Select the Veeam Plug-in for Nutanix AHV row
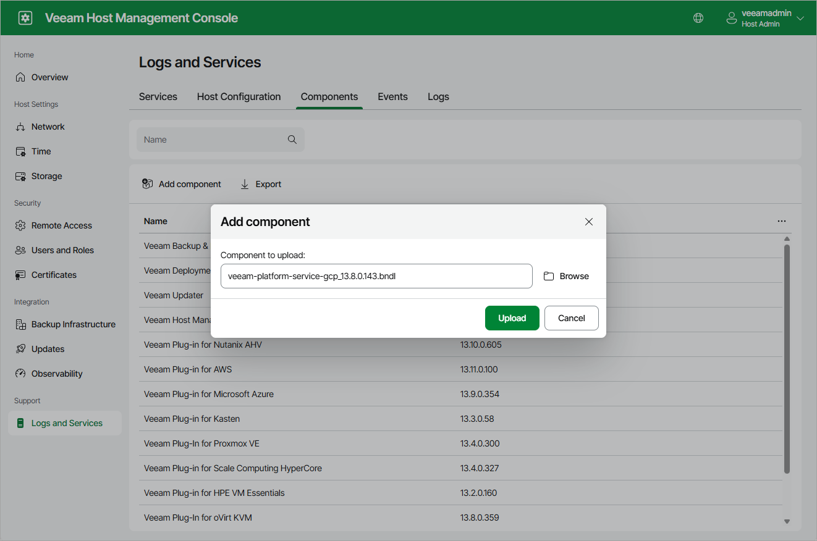The height and width of the screenshot is (541, 817). click(460, 345)
